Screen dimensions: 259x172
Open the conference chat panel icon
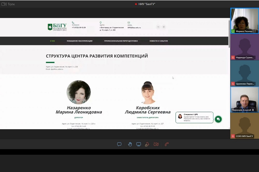[119, 144]
